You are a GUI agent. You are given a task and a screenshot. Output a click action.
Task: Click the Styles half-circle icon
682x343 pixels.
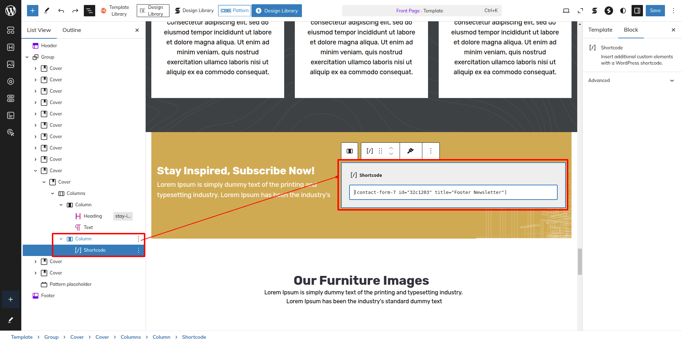[623, 11]
